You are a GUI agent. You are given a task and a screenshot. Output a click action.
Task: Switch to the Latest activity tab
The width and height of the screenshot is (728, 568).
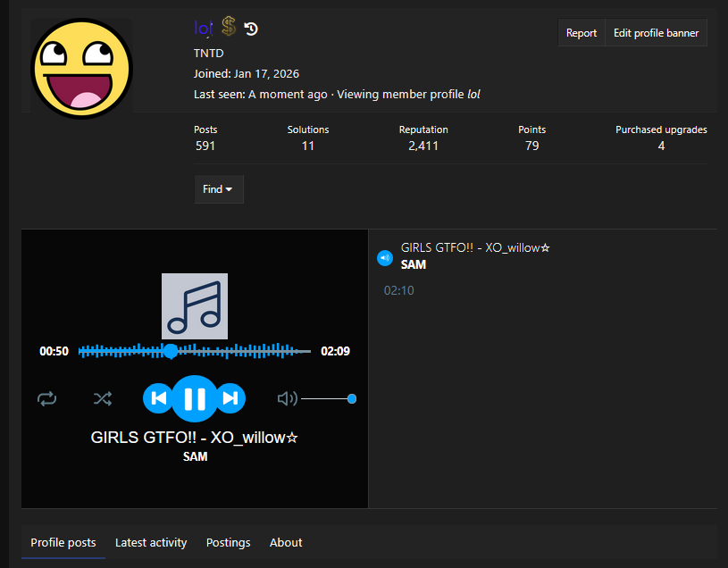click(151, 542)
